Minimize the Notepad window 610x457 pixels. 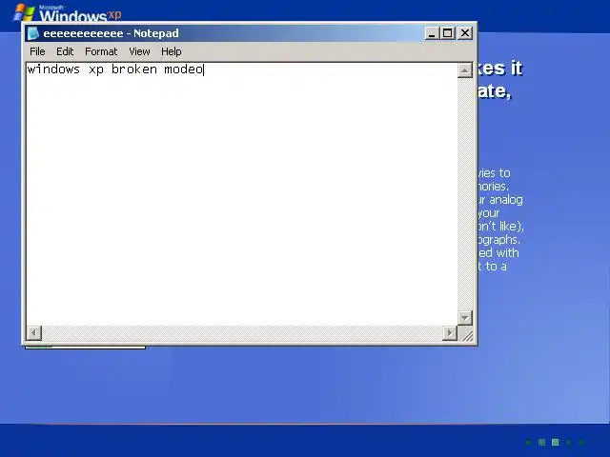432,33
